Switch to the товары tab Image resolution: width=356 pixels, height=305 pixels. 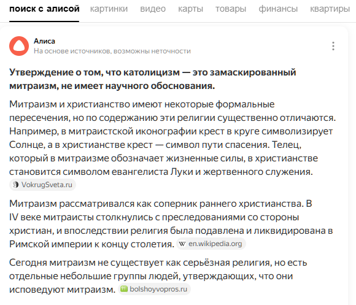point(231,9)
